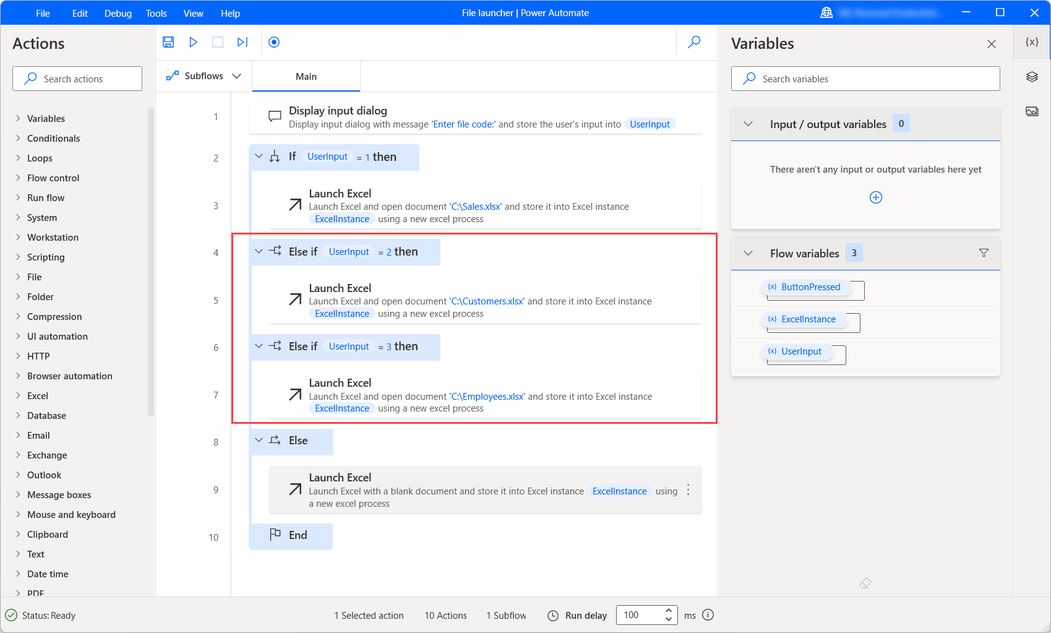Screen dimensions: 1051x633
Task: Save the flow using the save icon
Action: pyautogui.click(x=168, y=42)
